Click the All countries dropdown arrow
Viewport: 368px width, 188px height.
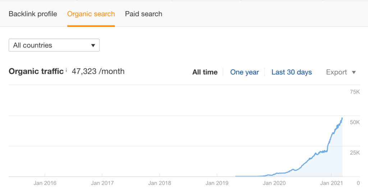[93, 46]
